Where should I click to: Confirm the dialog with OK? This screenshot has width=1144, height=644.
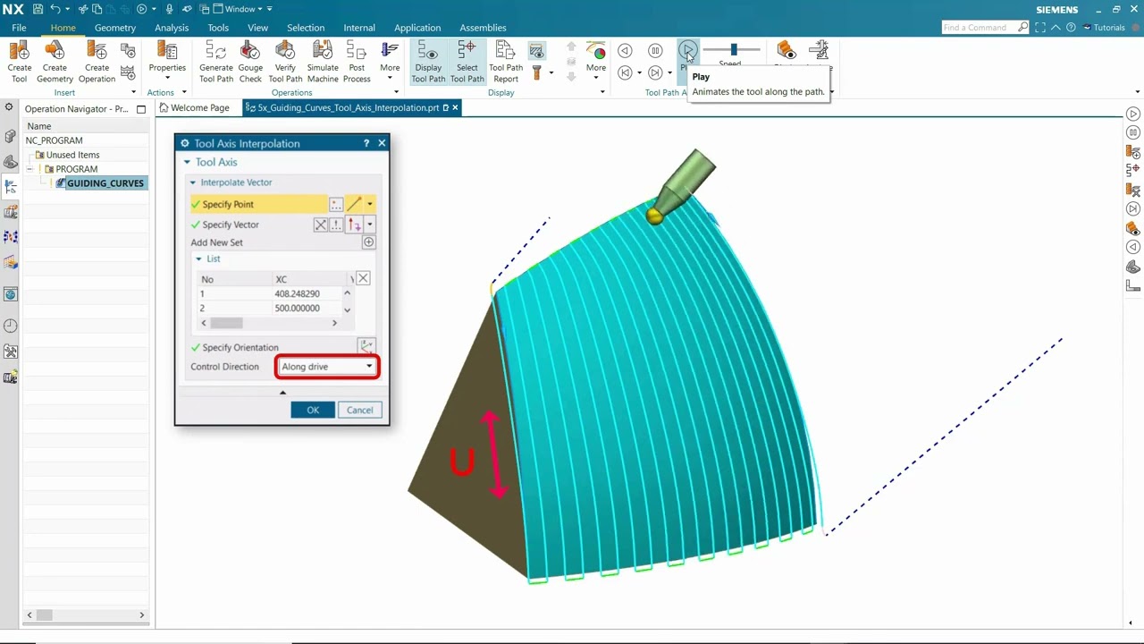coord(313,410)
